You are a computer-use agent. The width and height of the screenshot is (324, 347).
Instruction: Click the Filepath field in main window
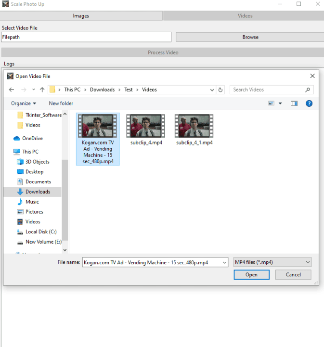point(86,37)
